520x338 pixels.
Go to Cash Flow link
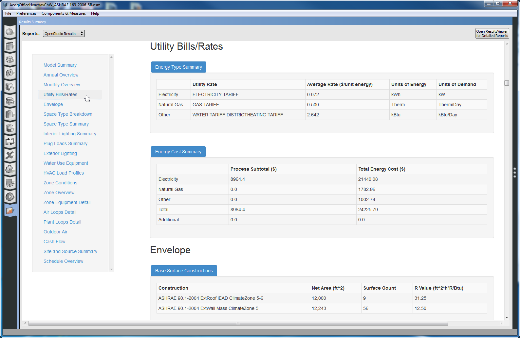click(54, 242)
